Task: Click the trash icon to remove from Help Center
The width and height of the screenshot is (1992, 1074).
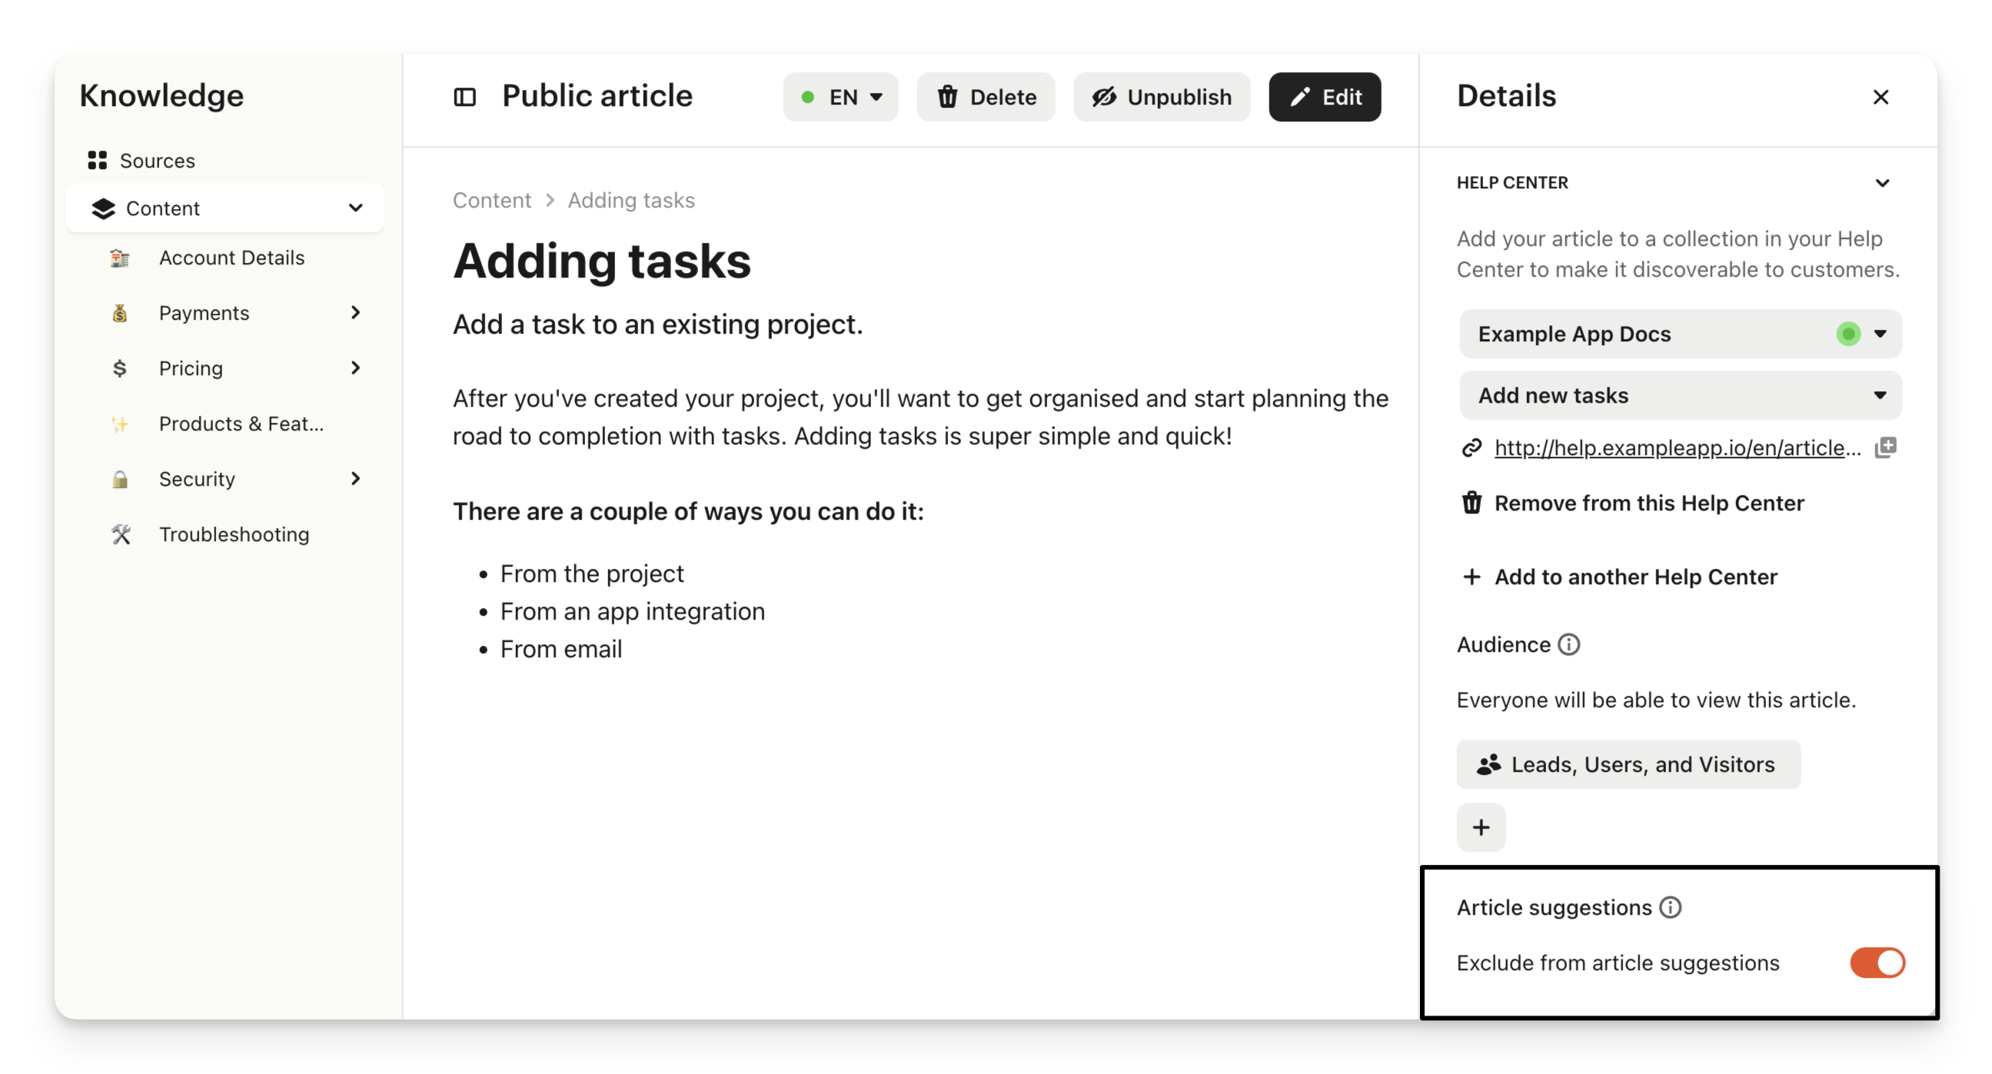Action: pos(1472,503)
